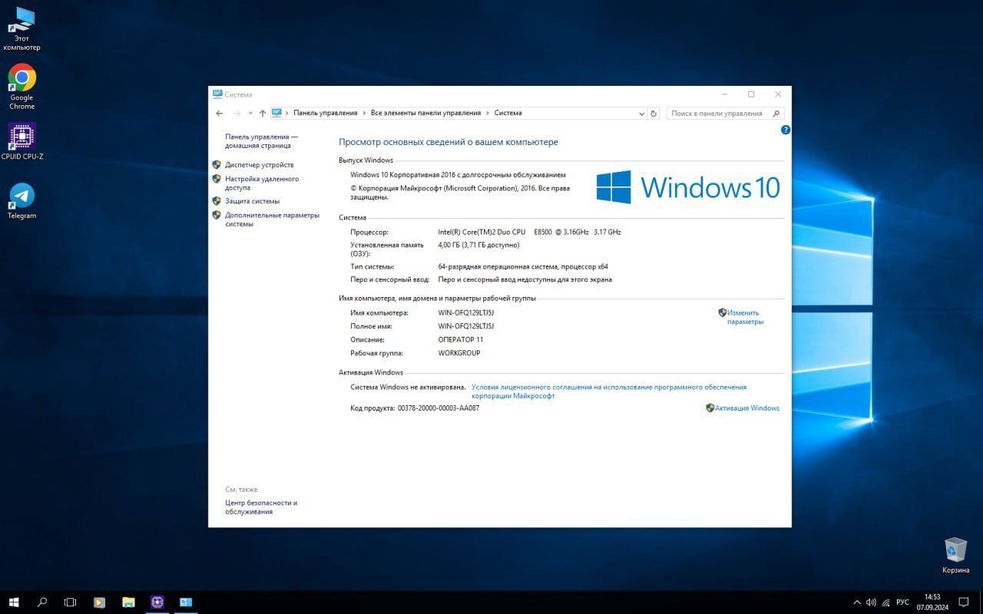Open "Диспетчер устройств" link
Viewport: 983px width, 614px height.
click(x=259, y=165)
